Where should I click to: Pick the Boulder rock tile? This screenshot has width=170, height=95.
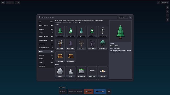60,72
